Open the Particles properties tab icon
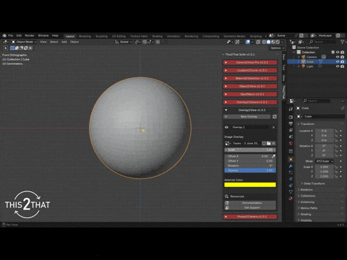Screen dimensions: 347x260 click(291, 173)
